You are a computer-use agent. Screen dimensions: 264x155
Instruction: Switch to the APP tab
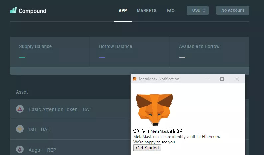(x=123, y=10)
